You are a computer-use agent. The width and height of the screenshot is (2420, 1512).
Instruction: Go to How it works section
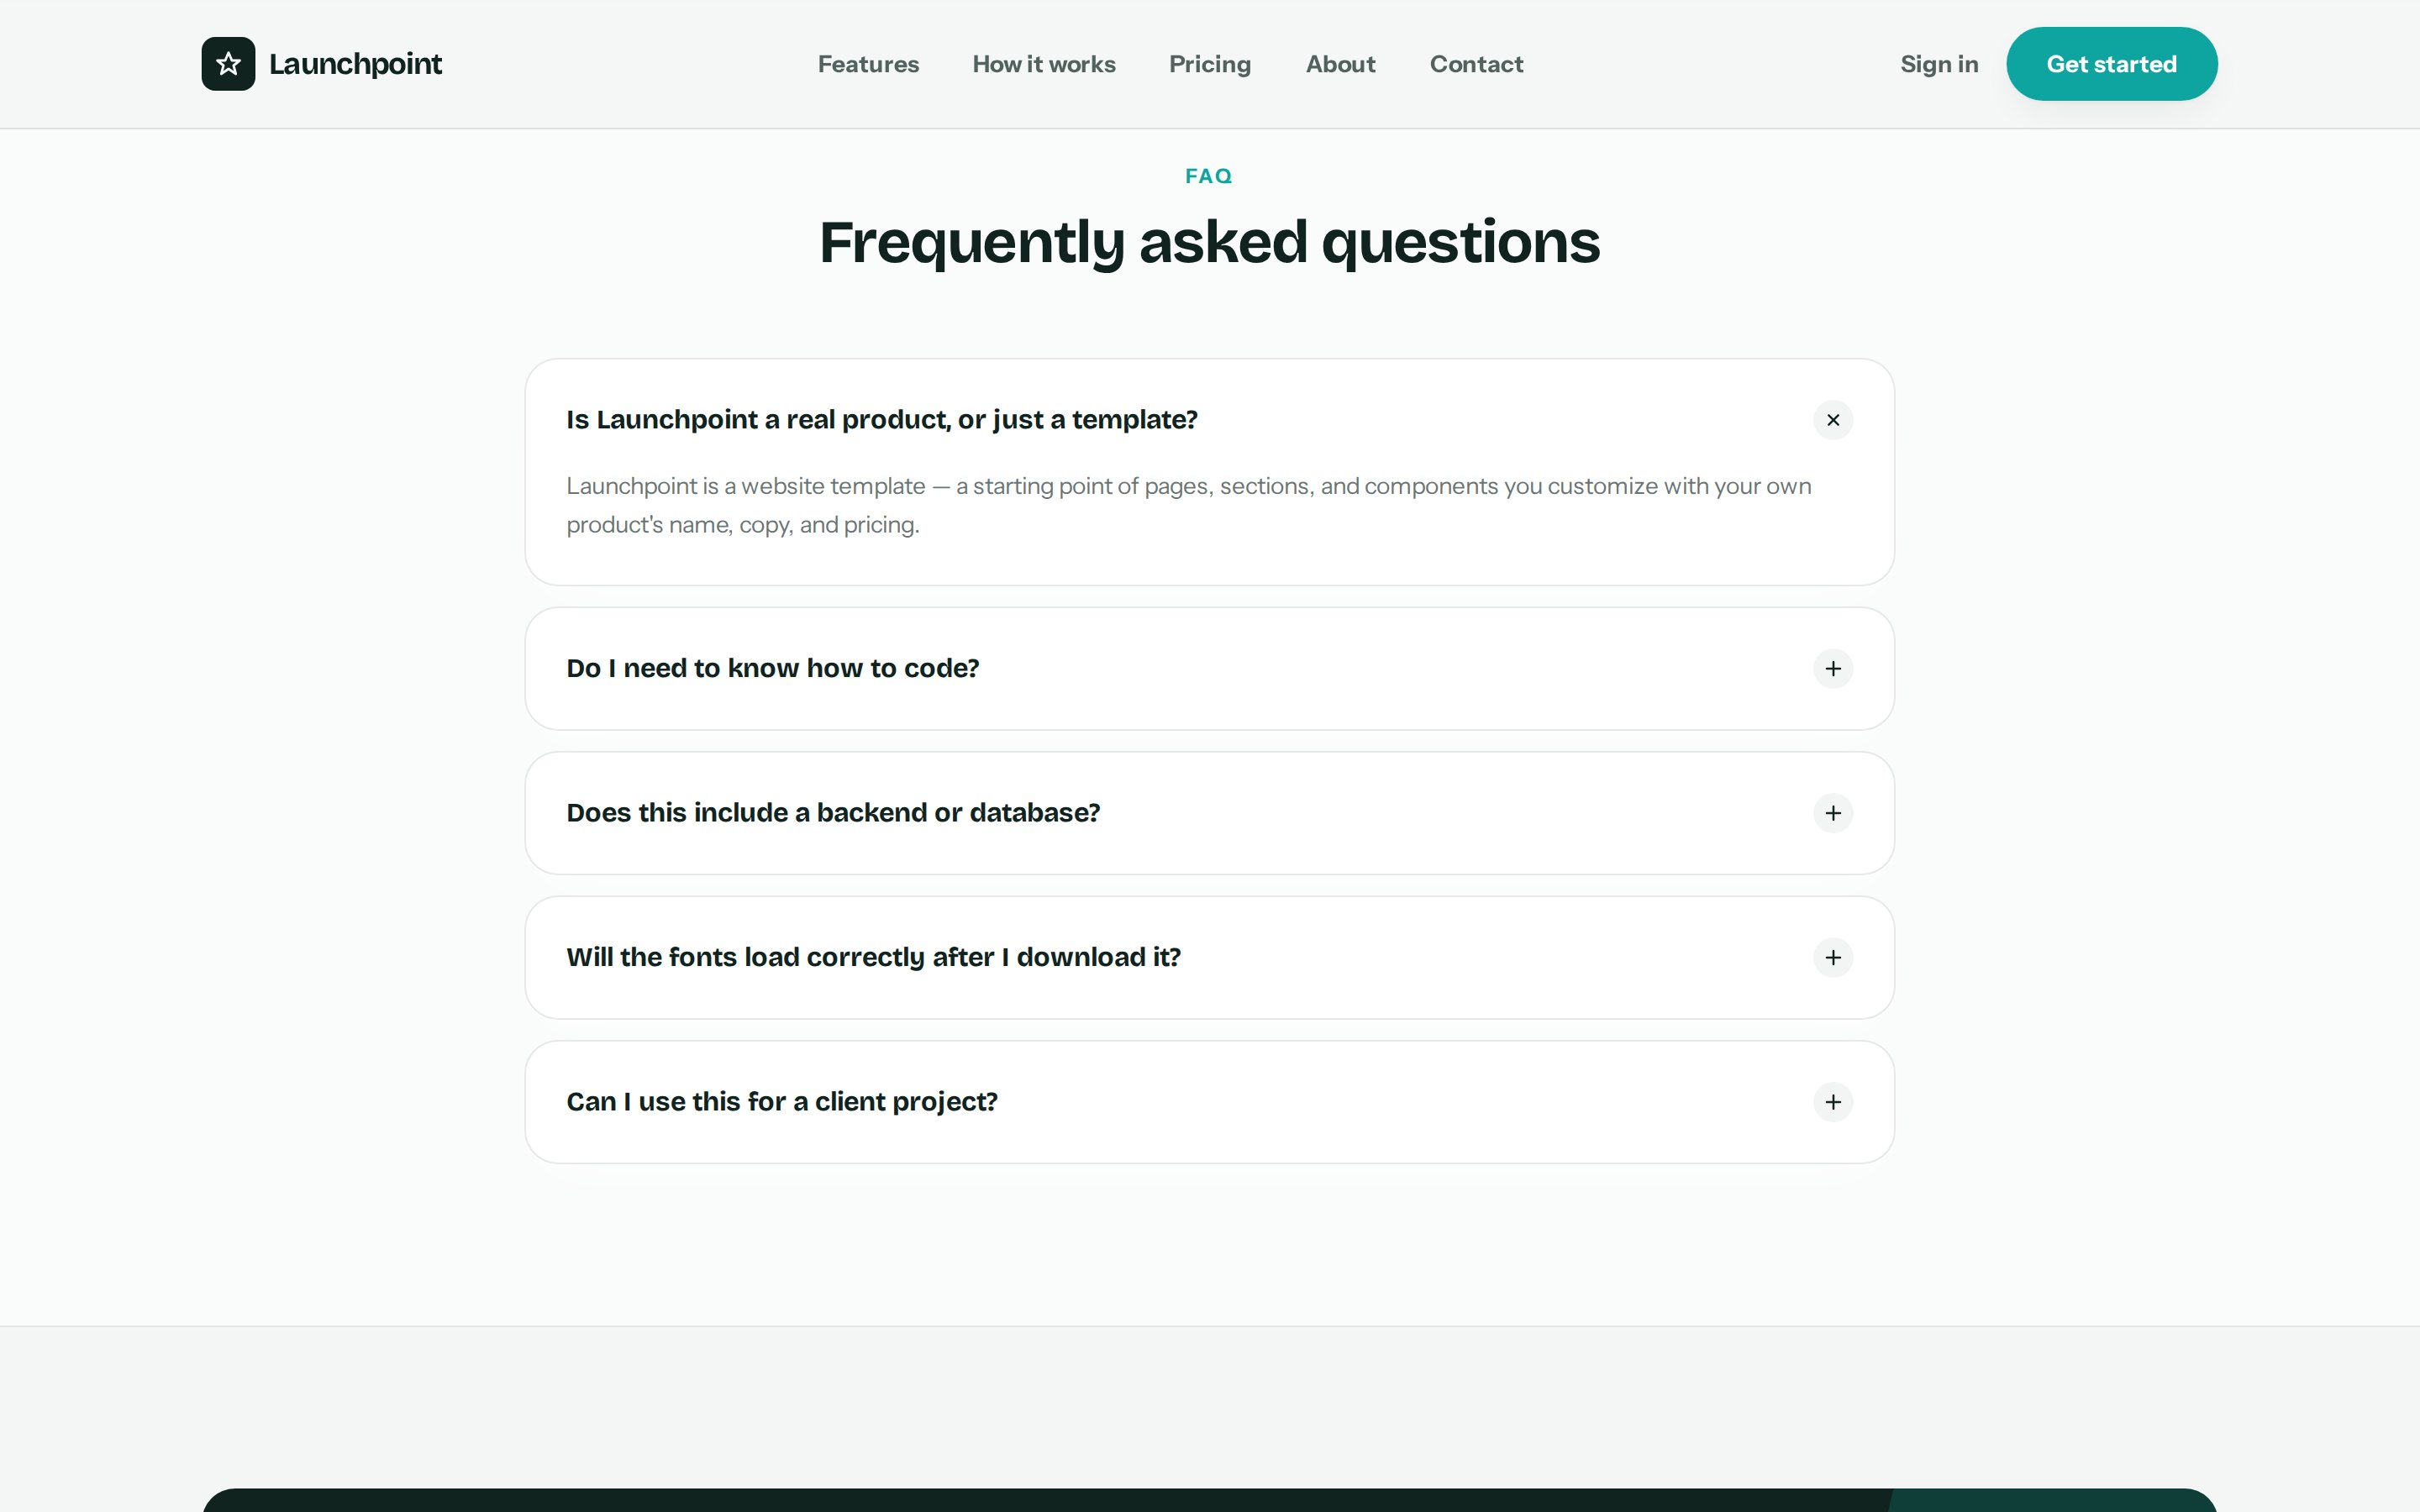point(1044,64)
